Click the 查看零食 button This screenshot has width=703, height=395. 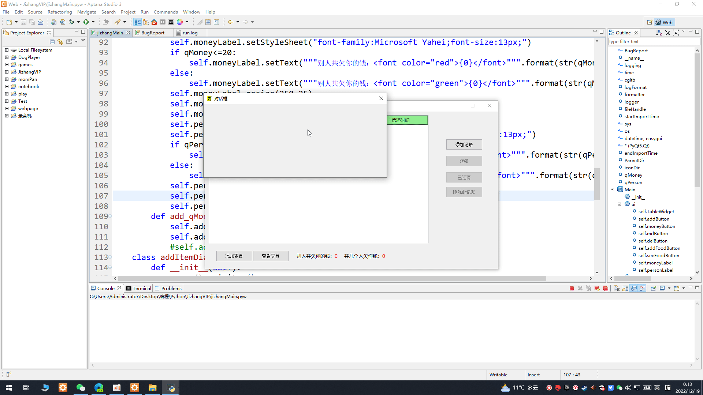[x=271, y=256]
